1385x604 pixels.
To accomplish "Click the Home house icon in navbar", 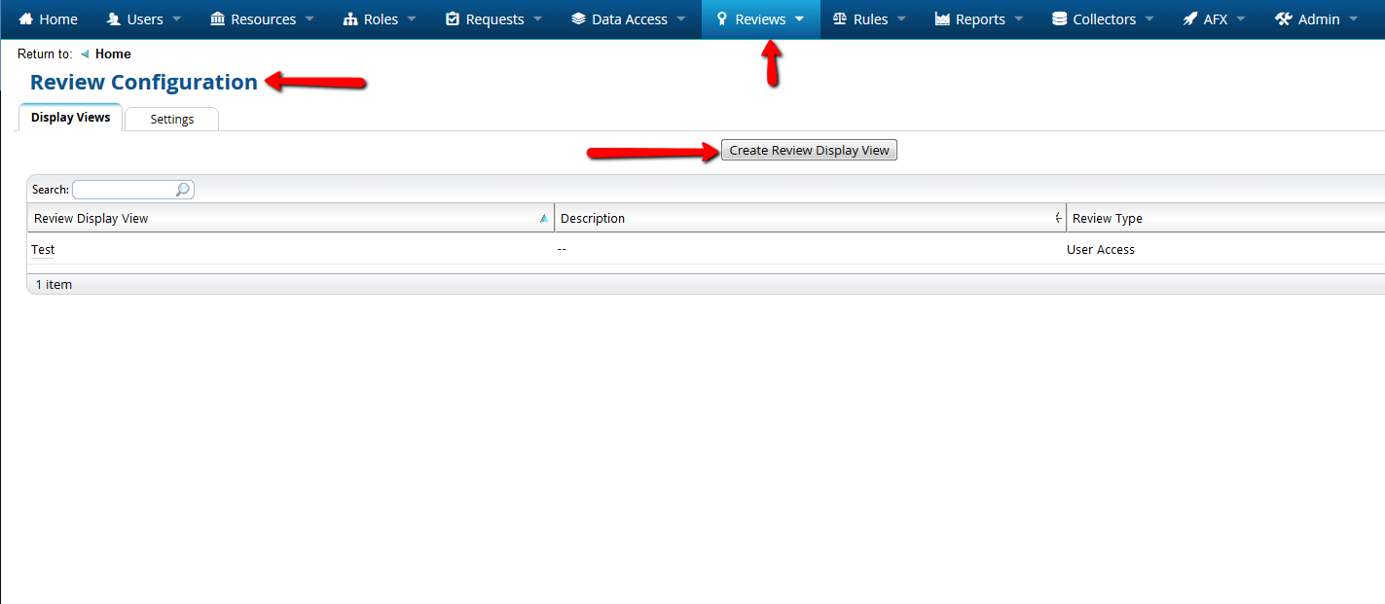I will coord(26,19).
